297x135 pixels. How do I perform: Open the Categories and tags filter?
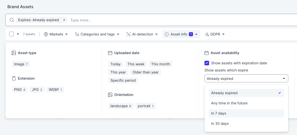(97, 34)
